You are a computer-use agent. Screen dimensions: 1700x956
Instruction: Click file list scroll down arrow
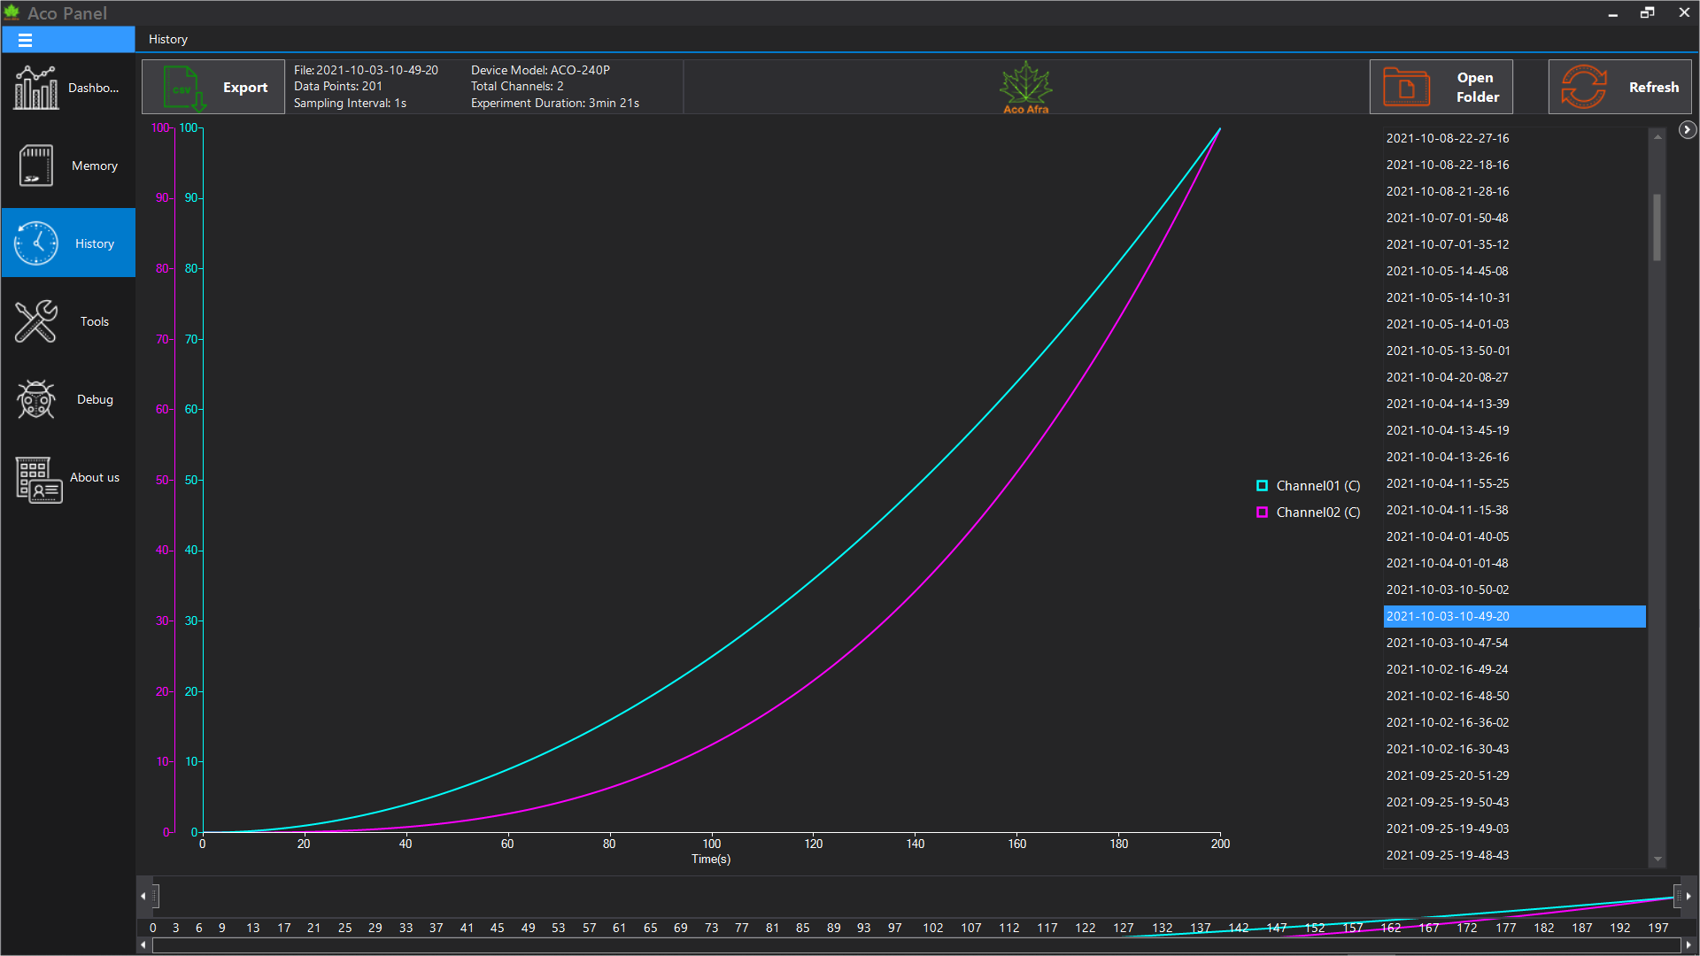pyautogui.click(x=1657, y=859)
